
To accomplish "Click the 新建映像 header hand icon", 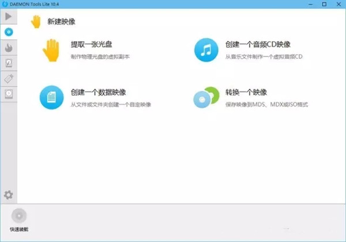I will [36, 21].
